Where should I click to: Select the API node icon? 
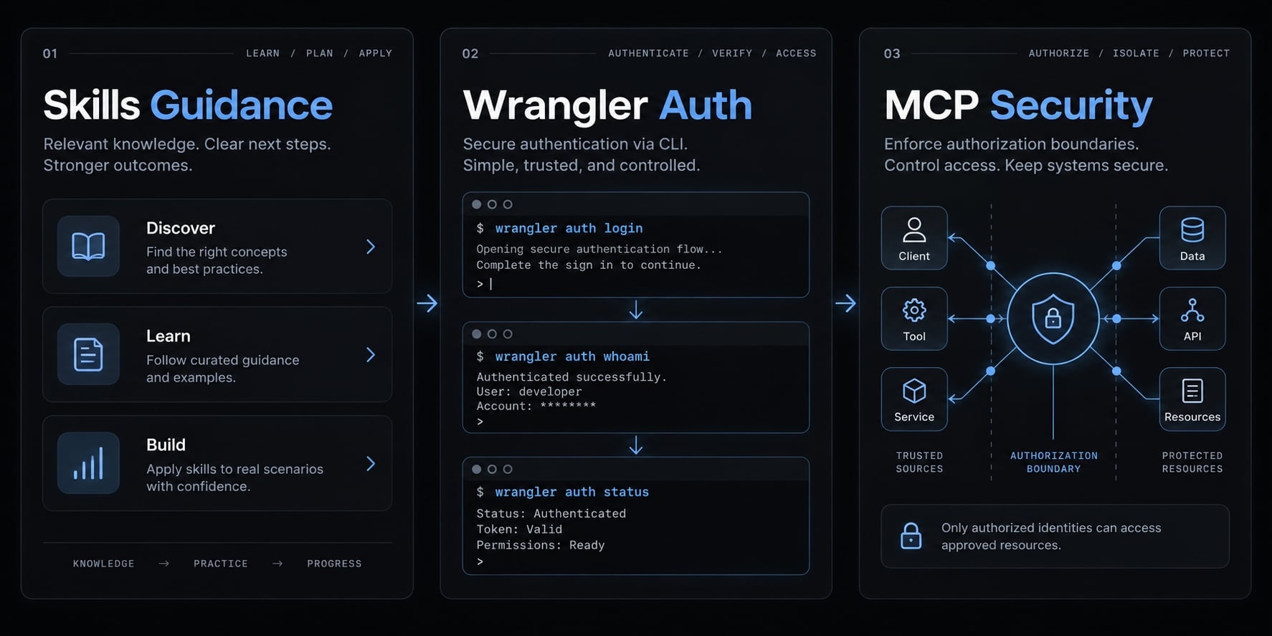click(x=1192, y=310)
